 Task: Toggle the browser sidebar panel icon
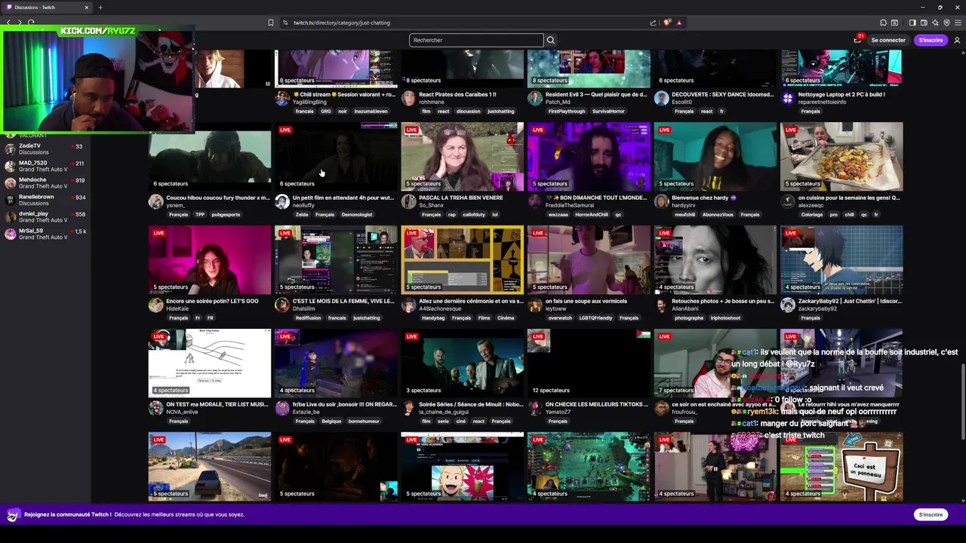pos(912,23)
